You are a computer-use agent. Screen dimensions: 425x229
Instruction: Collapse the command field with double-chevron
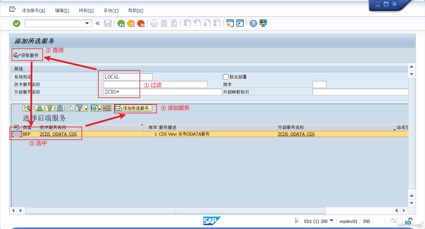tap(98, 23)
